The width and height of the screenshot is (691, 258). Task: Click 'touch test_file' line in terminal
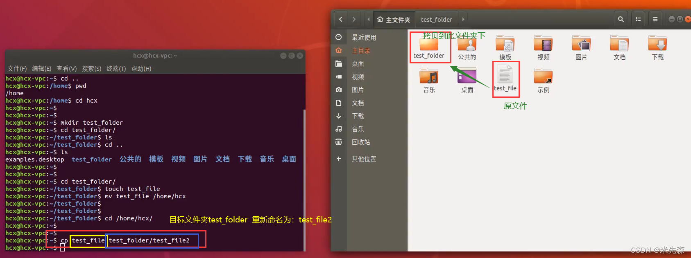click(132, 189)
